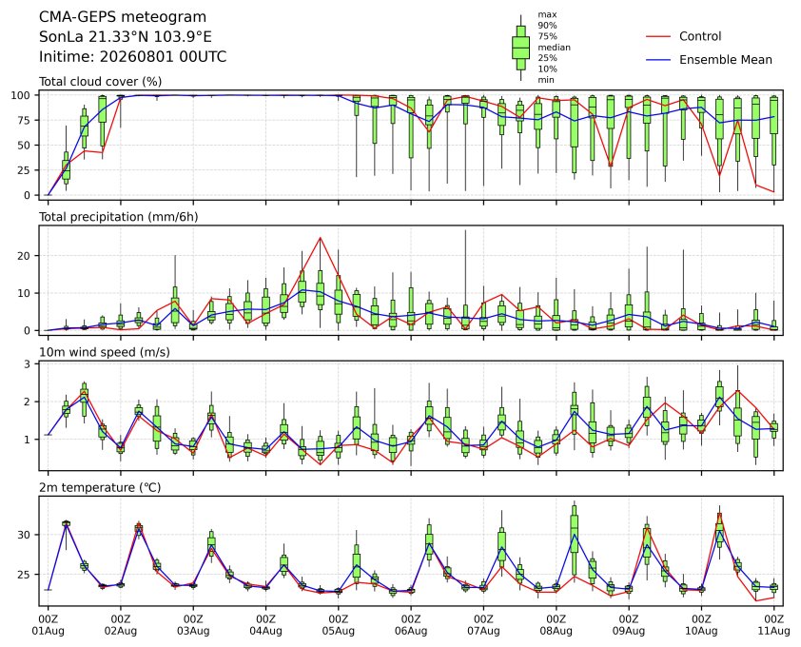
Task: Click the 90% percentile legend label
Action: tap(547, 25)
